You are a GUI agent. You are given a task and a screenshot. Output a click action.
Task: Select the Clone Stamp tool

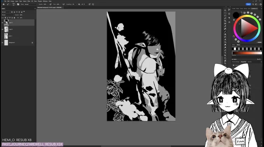225,34
